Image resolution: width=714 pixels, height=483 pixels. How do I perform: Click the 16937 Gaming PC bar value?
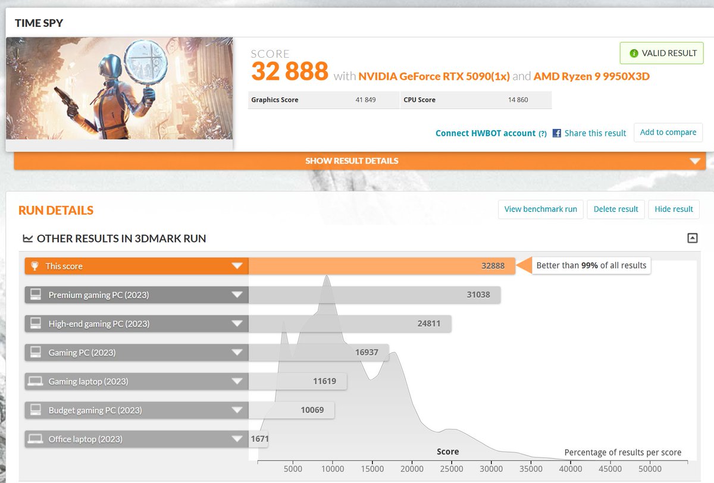click(x=367, y=352)
